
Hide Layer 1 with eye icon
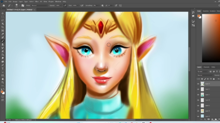pyautogui.click(x=198, y=89)
